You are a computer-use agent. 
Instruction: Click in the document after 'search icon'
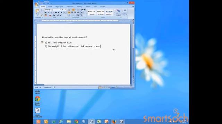click(x=100, y=46)
